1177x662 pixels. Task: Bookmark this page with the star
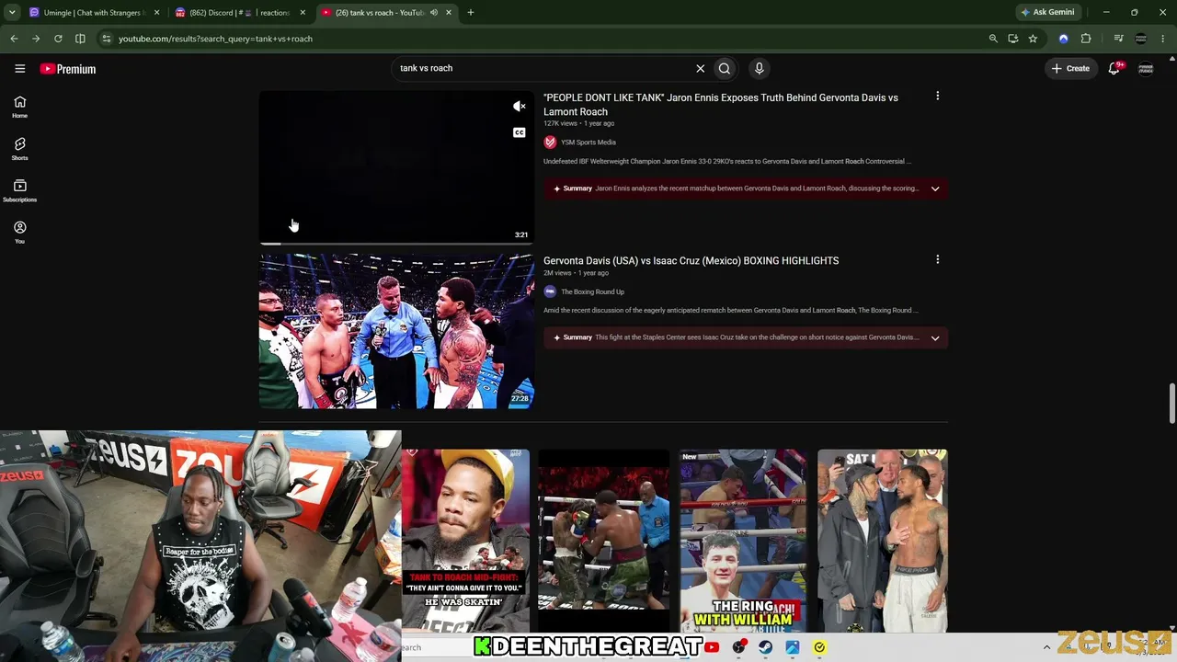(x=1033, y=39)
